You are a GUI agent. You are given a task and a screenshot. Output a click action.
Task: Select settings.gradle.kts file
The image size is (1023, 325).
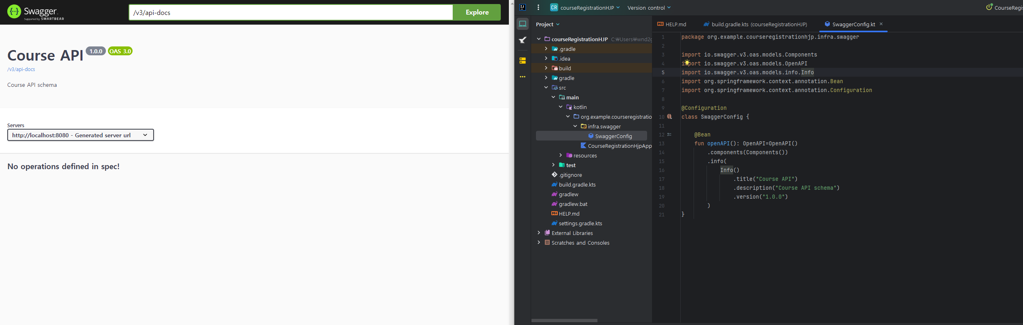pyautogui.click(x=577, y=223)
